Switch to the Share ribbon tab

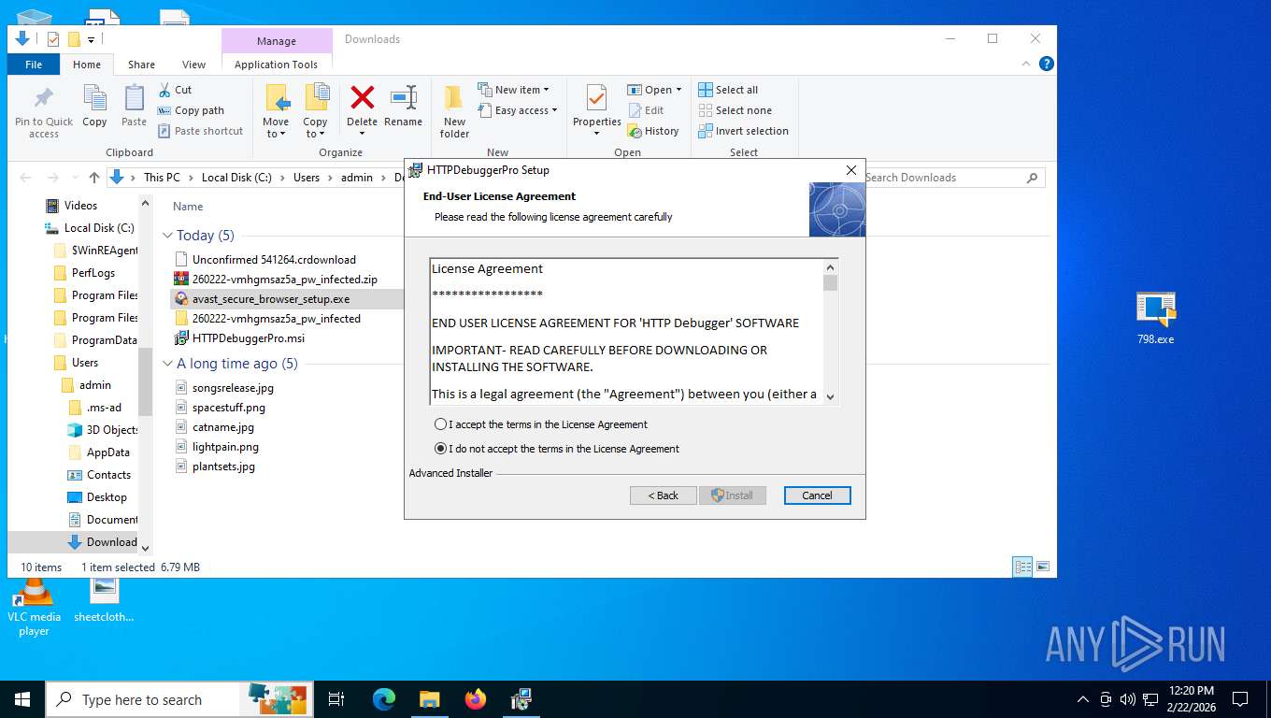[x=141, y=65]
